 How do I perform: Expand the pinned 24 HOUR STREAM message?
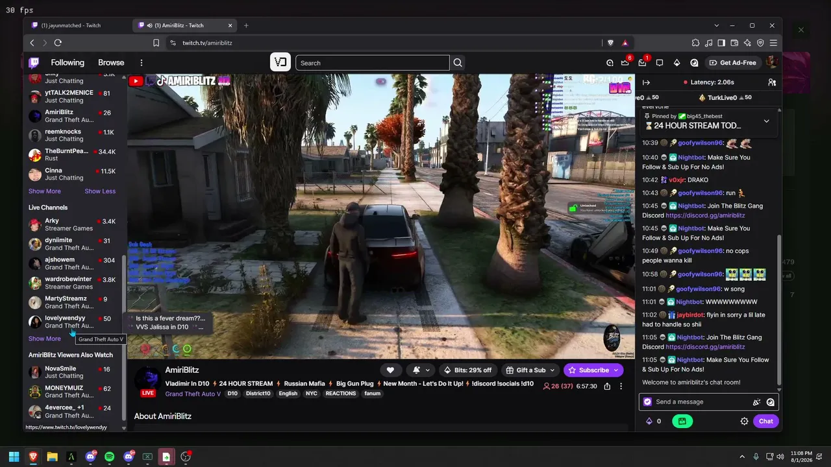[x=766, y=121]
